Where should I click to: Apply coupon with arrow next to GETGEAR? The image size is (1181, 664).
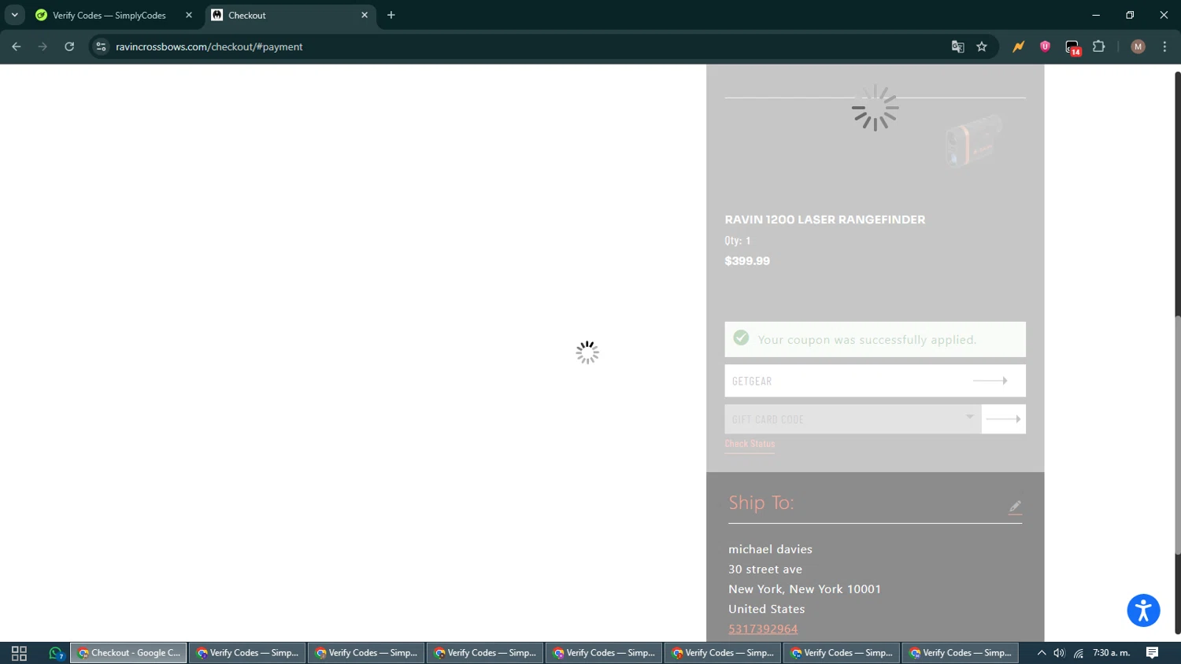pyautogui.click(x=990, y=381)
